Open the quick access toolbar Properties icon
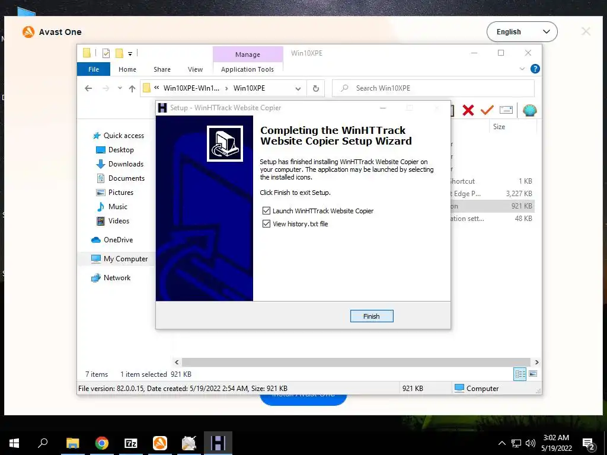This screenshot has height=455, width=607. (x=106, y=53)
